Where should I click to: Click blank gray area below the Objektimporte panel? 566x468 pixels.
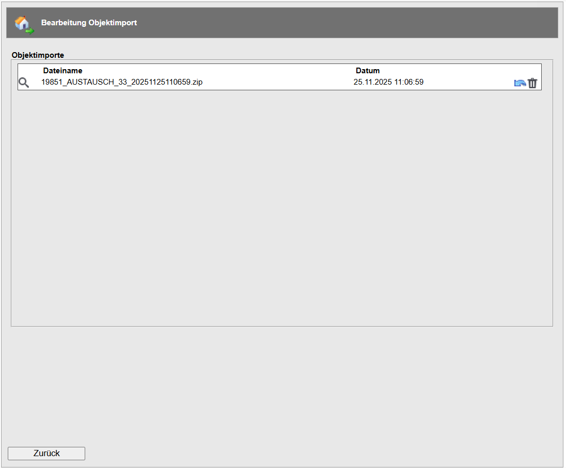pos(281,382)
